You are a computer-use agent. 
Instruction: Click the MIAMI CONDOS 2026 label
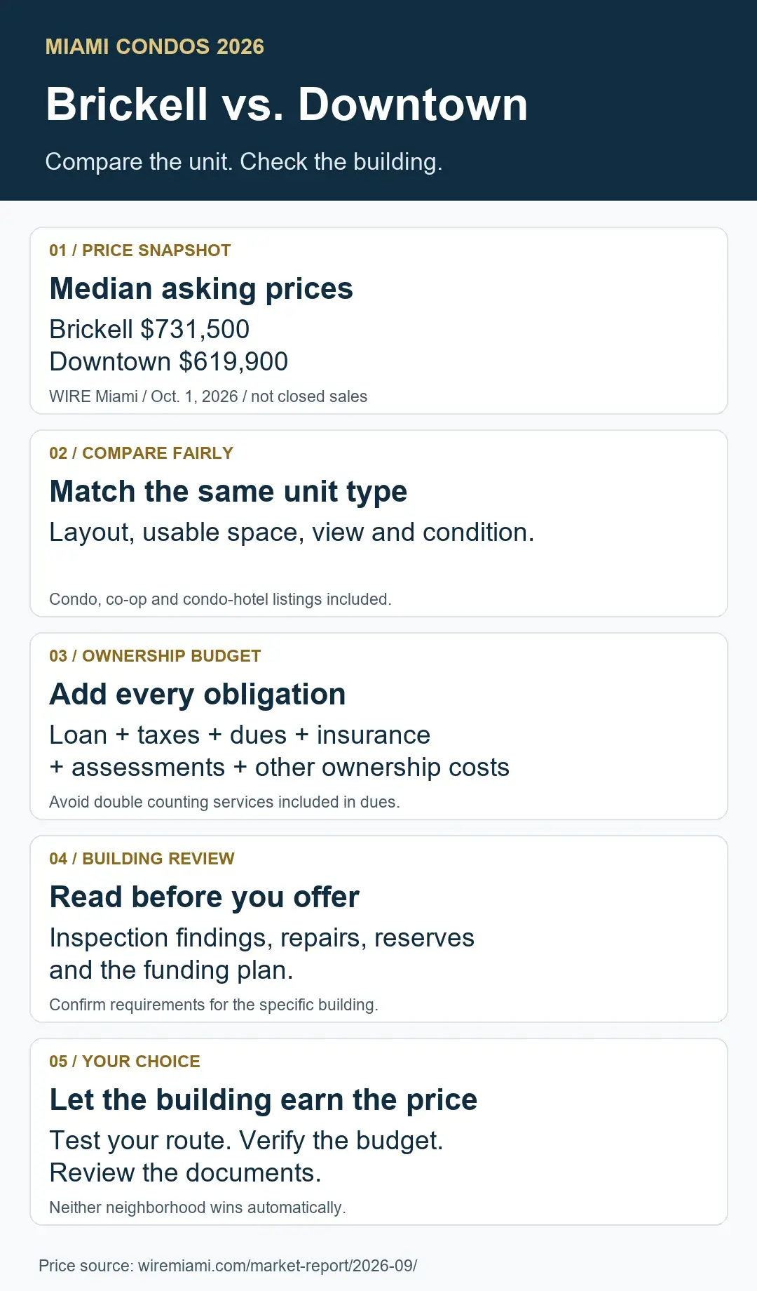pyautogui.click(x=155, y=46)
